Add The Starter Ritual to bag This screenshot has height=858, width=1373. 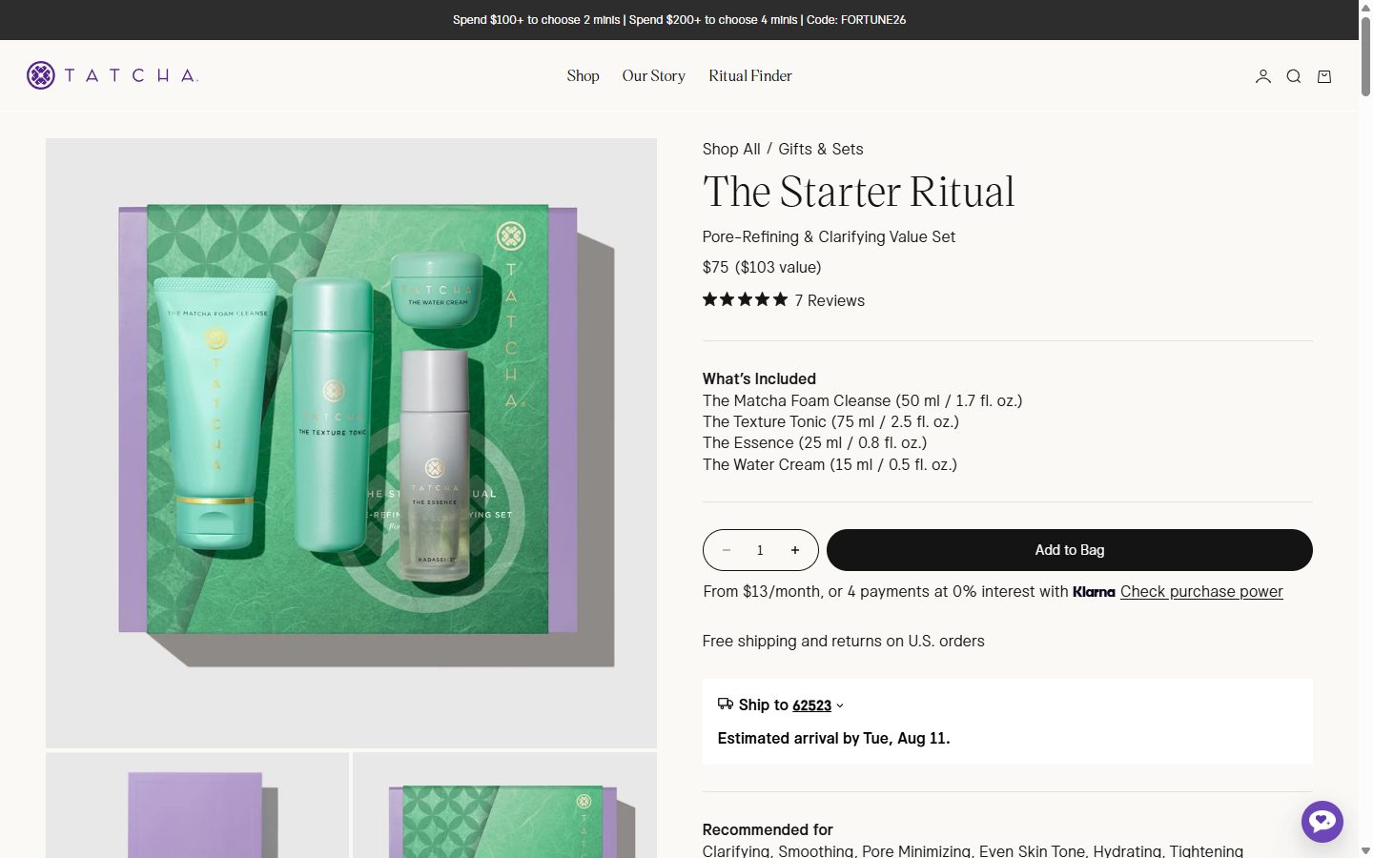1069,550
